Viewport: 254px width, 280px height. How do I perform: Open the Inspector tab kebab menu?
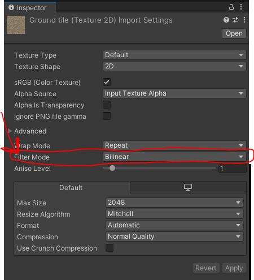[241, 7]
